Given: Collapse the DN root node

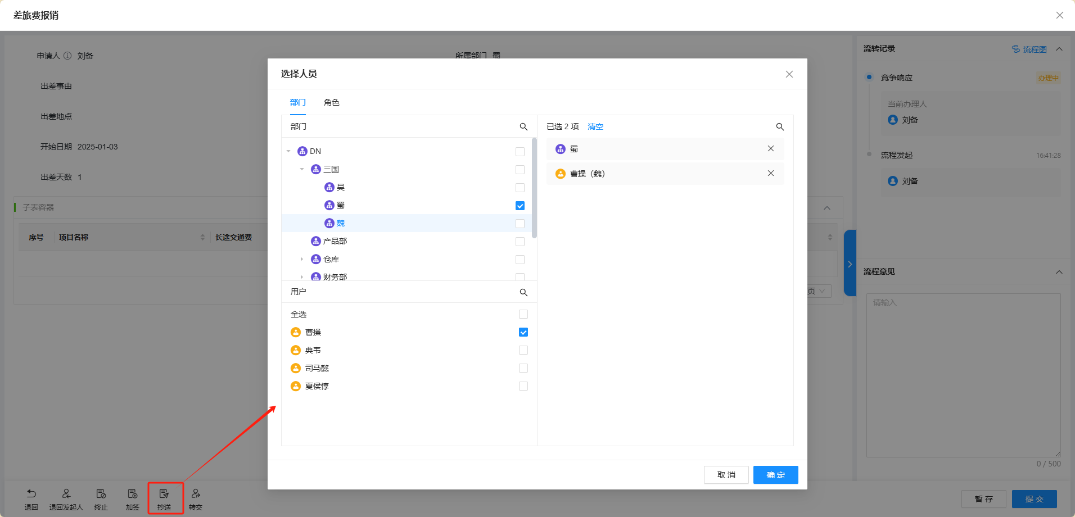Looking at the screenshot, I should [288, 151].
